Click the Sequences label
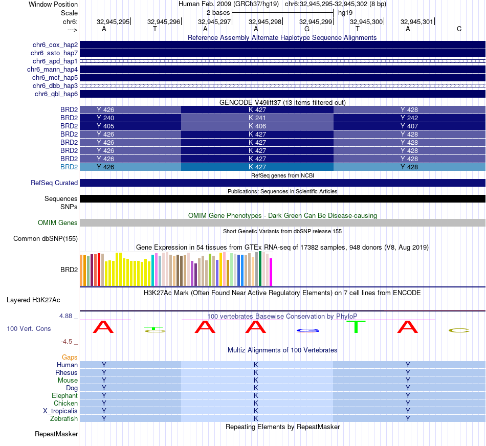Viewport: 486px width, 446px height. coord(61,198)
